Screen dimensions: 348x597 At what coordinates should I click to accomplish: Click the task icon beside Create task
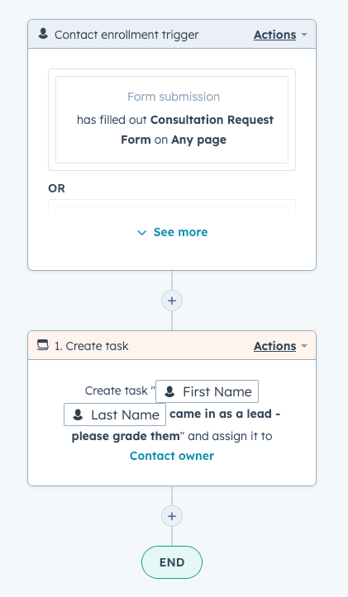(x=43, y=345)
